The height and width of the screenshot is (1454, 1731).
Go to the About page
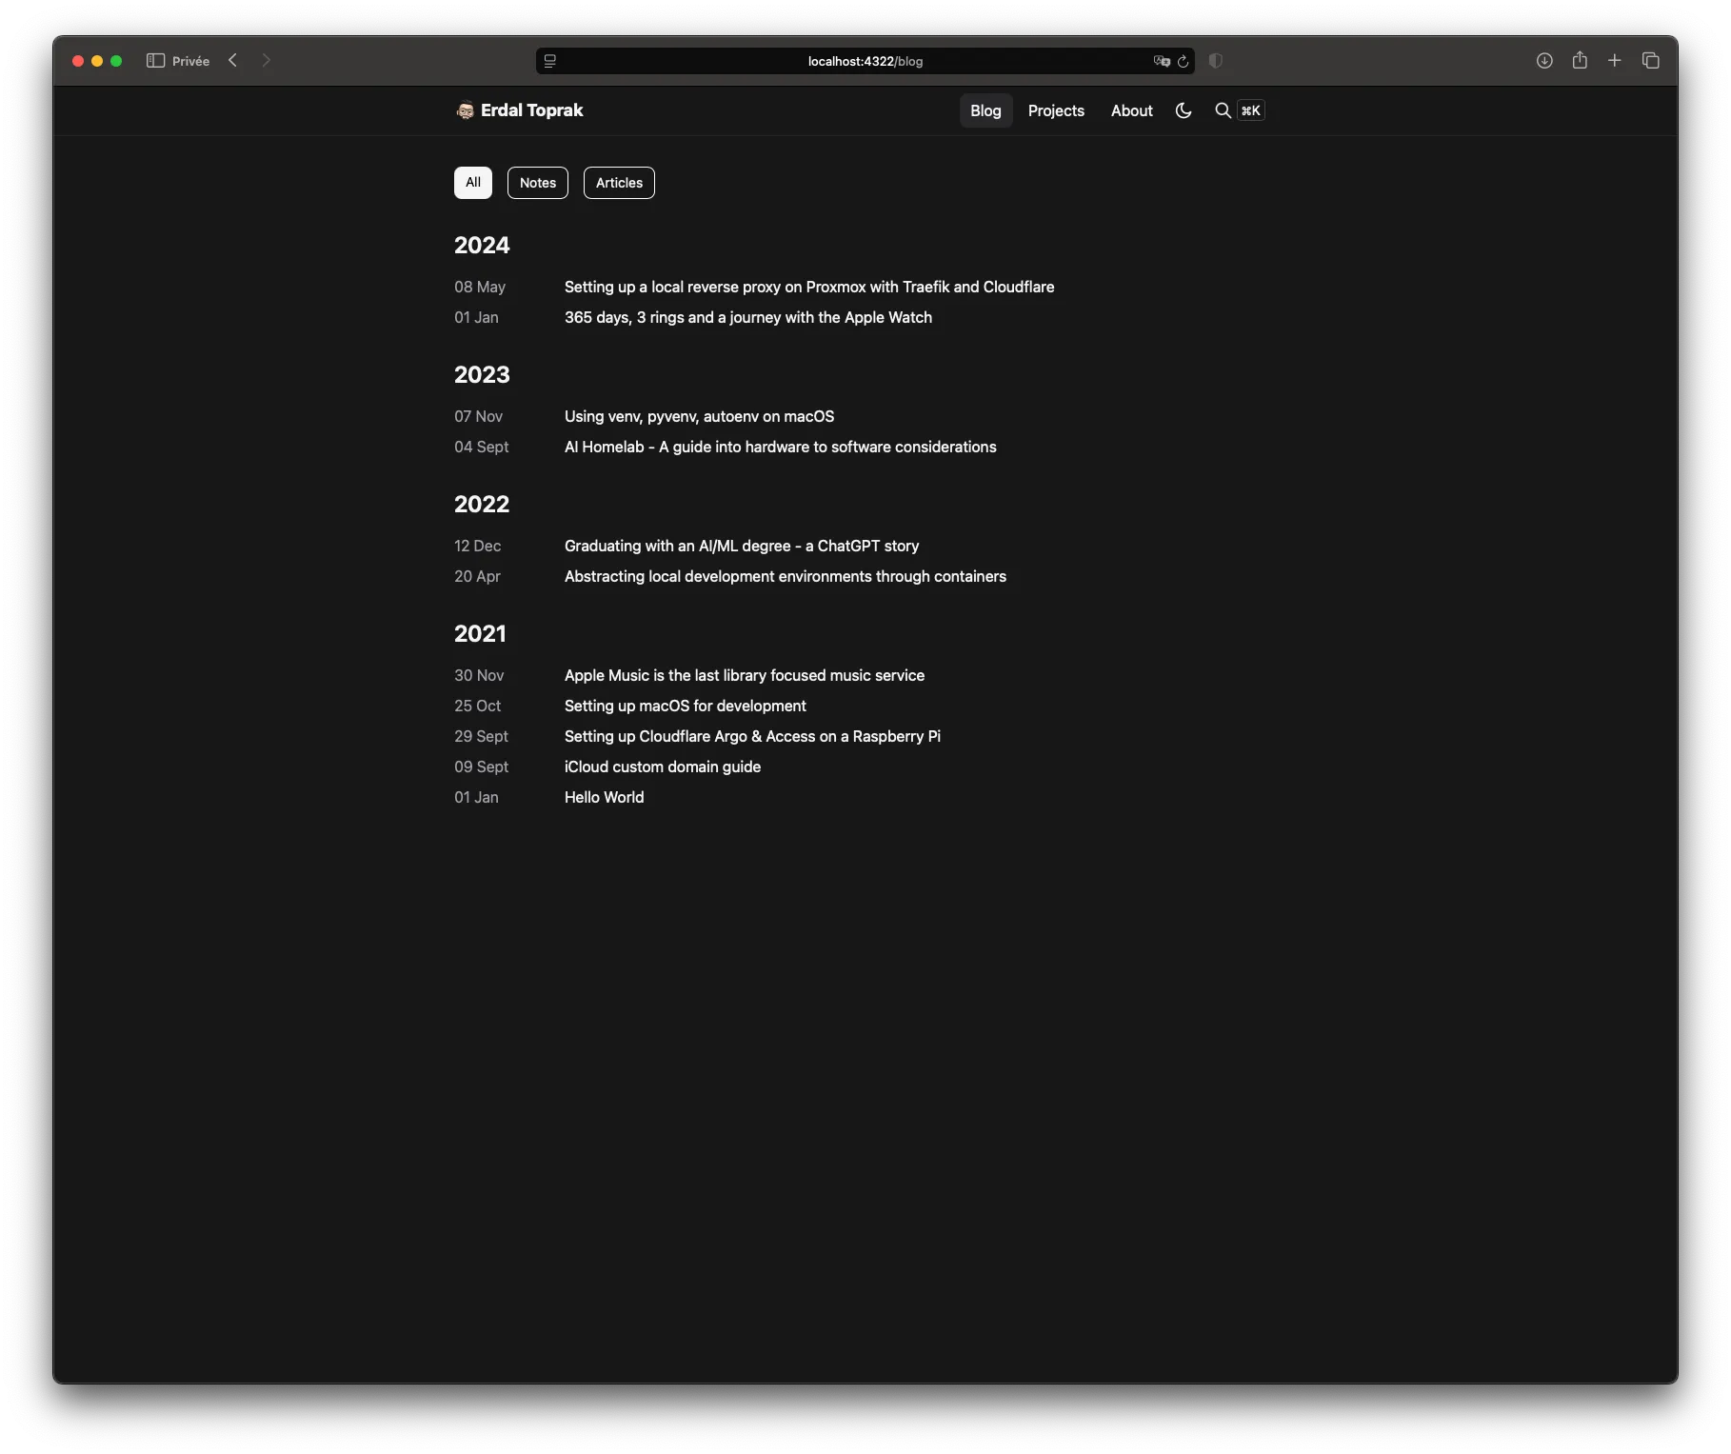pos(1131,110)
